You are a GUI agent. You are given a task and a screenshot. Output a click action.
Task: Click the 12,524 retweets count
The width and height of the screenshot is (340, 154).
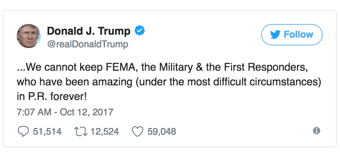pos(105,132)
